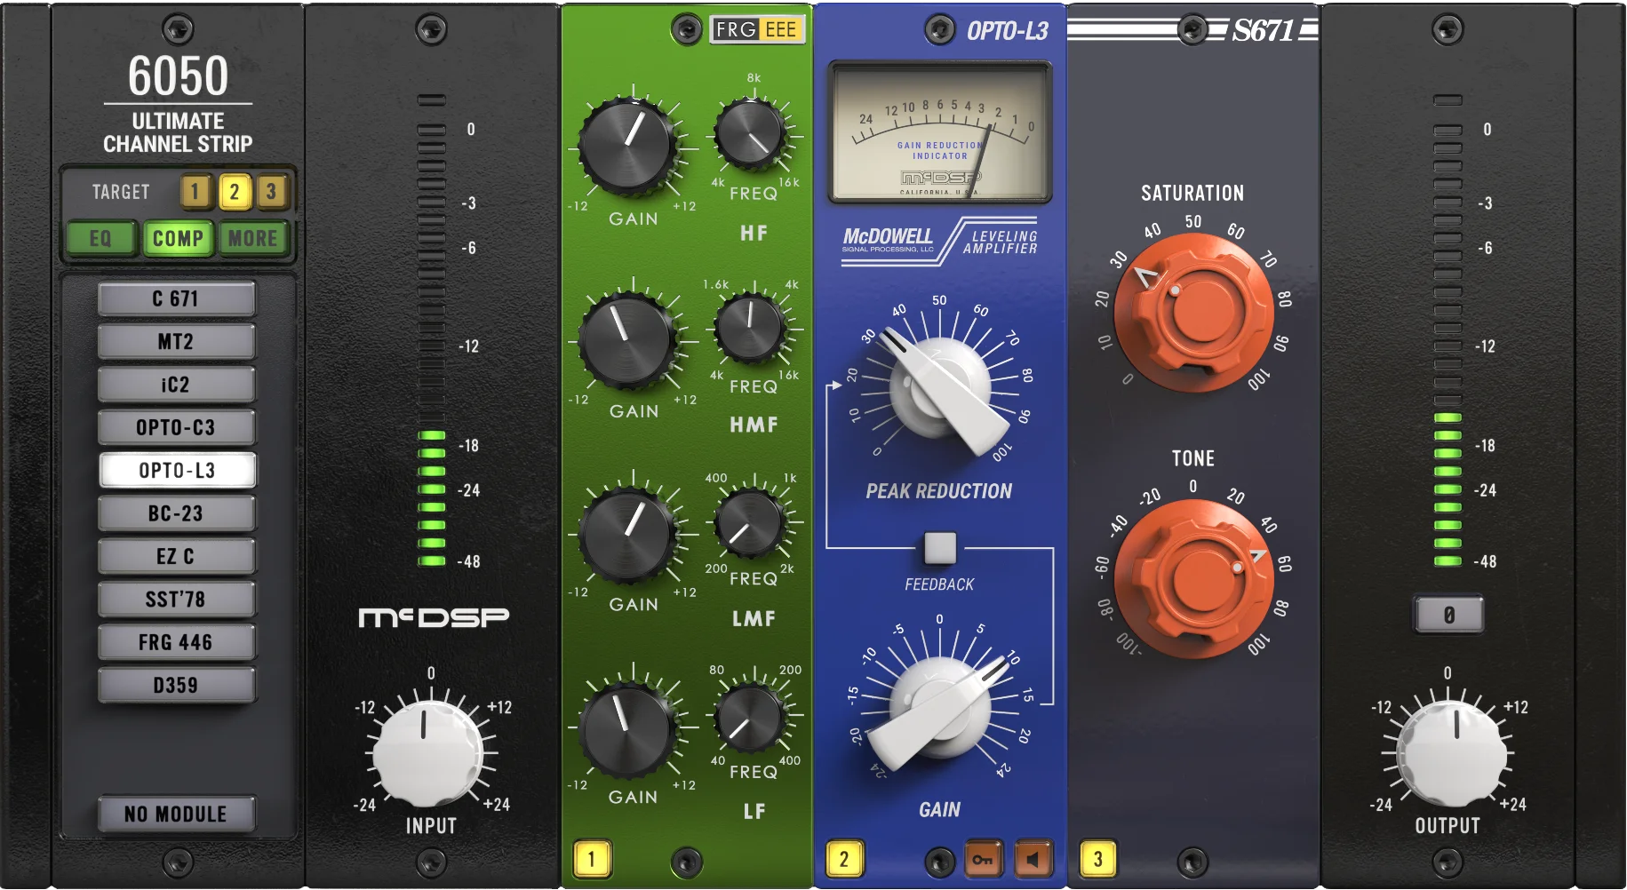Click the LF GAIN knob
Screen dimensions: 1627x890
[627, 727]
